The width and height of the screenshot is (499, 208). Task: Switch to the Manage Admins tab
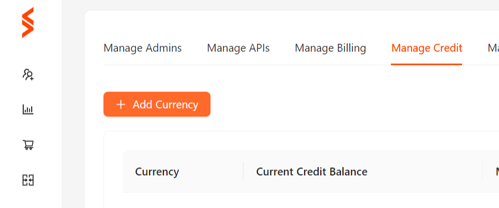coord(142,48)
